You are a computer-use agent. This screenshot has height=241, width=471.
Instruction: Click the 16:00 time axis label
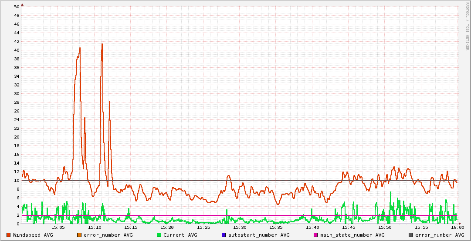457,227
